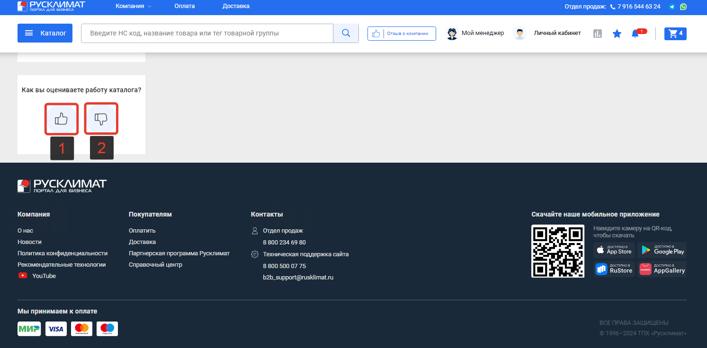The image size is (707, 348).
Task: Open RuStore download badge
Action: point(614,269)
